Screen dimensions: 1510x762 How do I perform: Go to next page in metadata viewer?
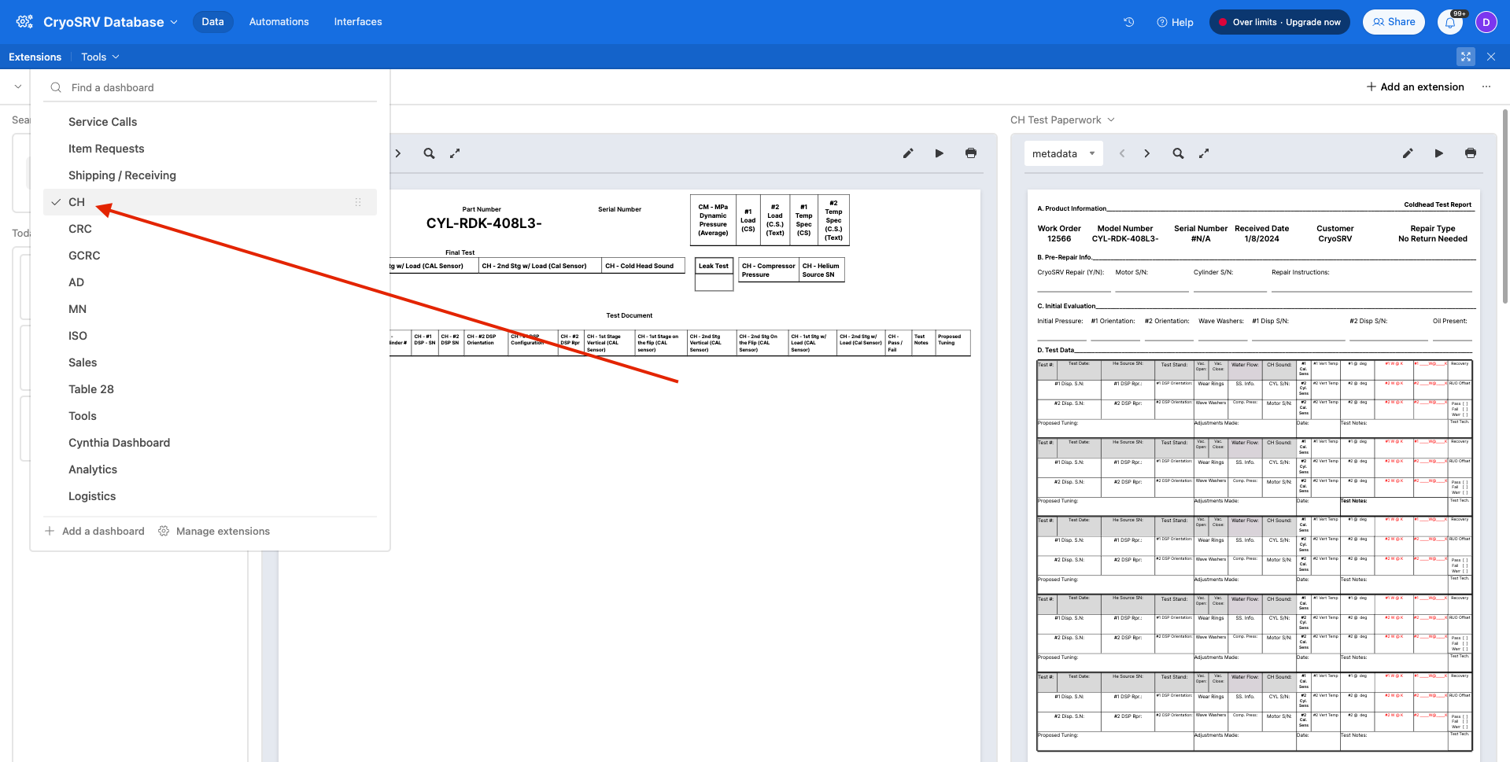(1146, 153)
